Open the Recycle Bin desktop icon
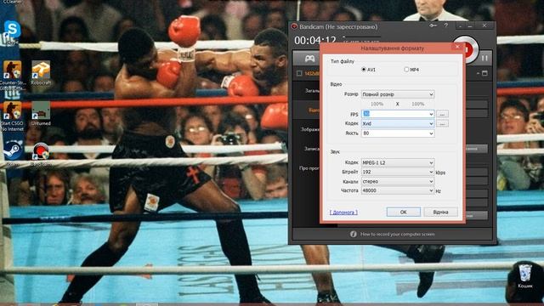 pyautogui.click(x=525, y=275)
